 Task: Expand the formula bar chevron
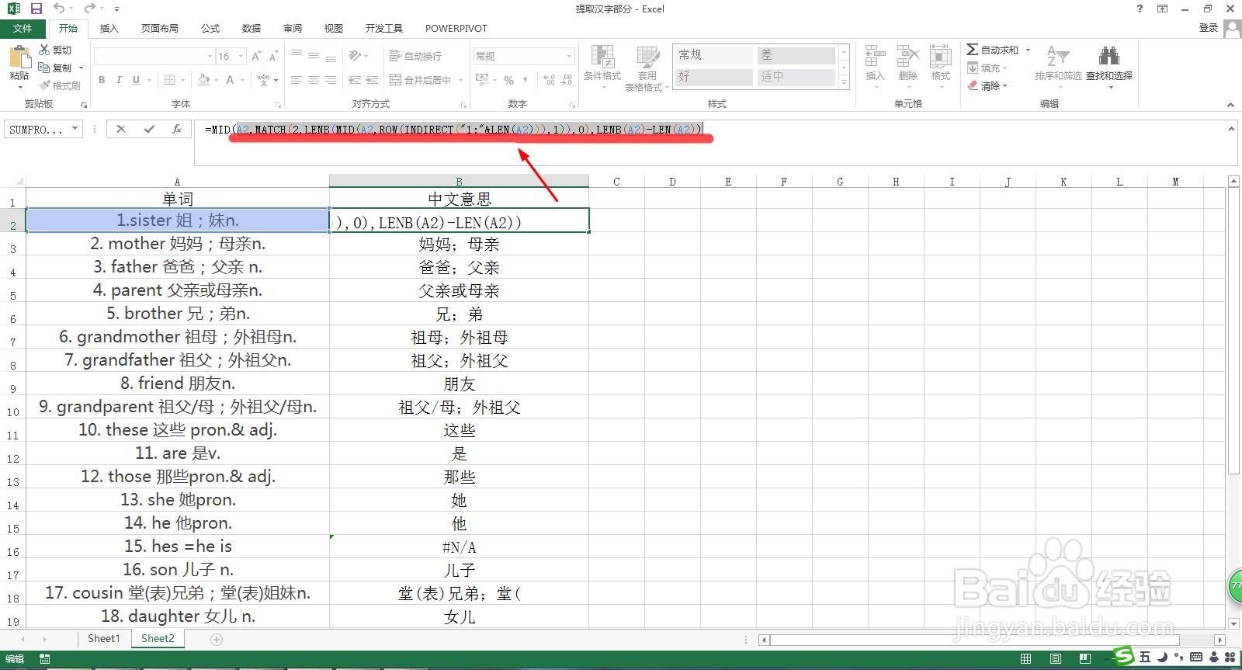1231,129
